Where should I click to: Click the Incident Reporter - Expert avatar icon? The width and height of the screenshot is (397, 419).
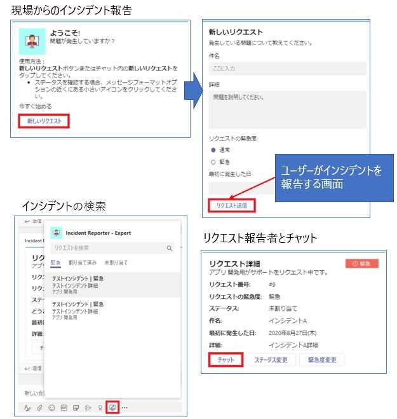[x=57, y=233]
